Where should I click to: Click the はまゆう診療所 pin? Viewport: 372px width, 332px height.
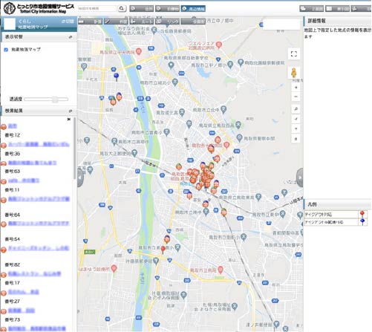point(114,268)
